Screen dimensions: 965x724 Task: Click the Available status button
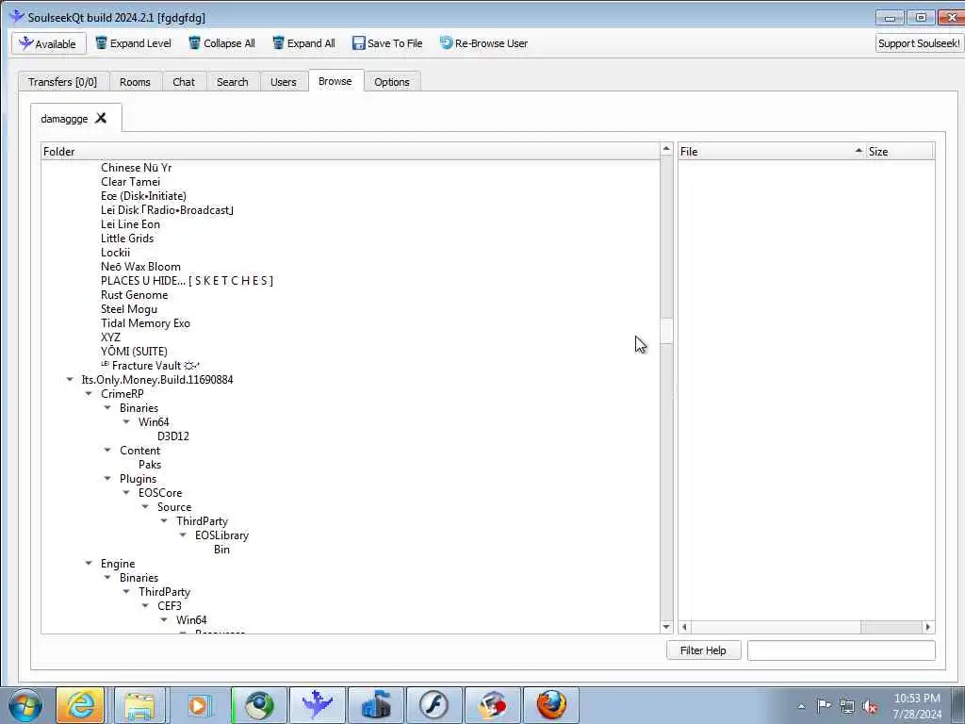click(x=48, y=43)
